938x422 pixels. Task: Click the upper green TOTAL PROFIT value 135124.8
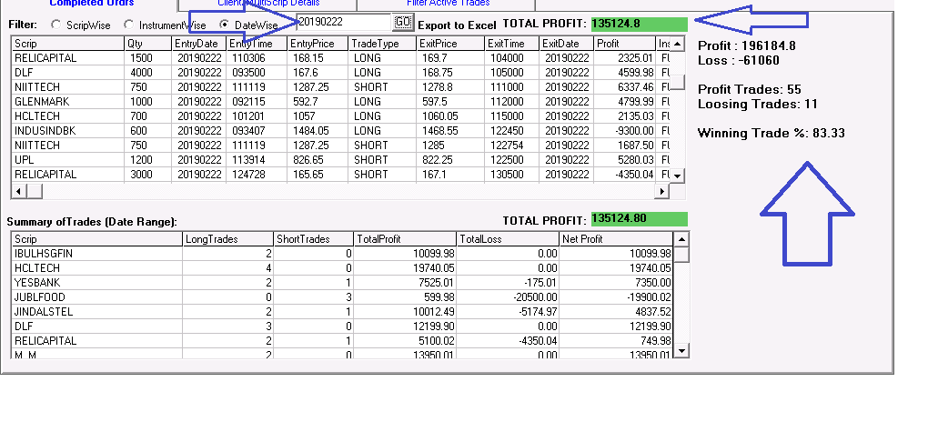(639, 25)
